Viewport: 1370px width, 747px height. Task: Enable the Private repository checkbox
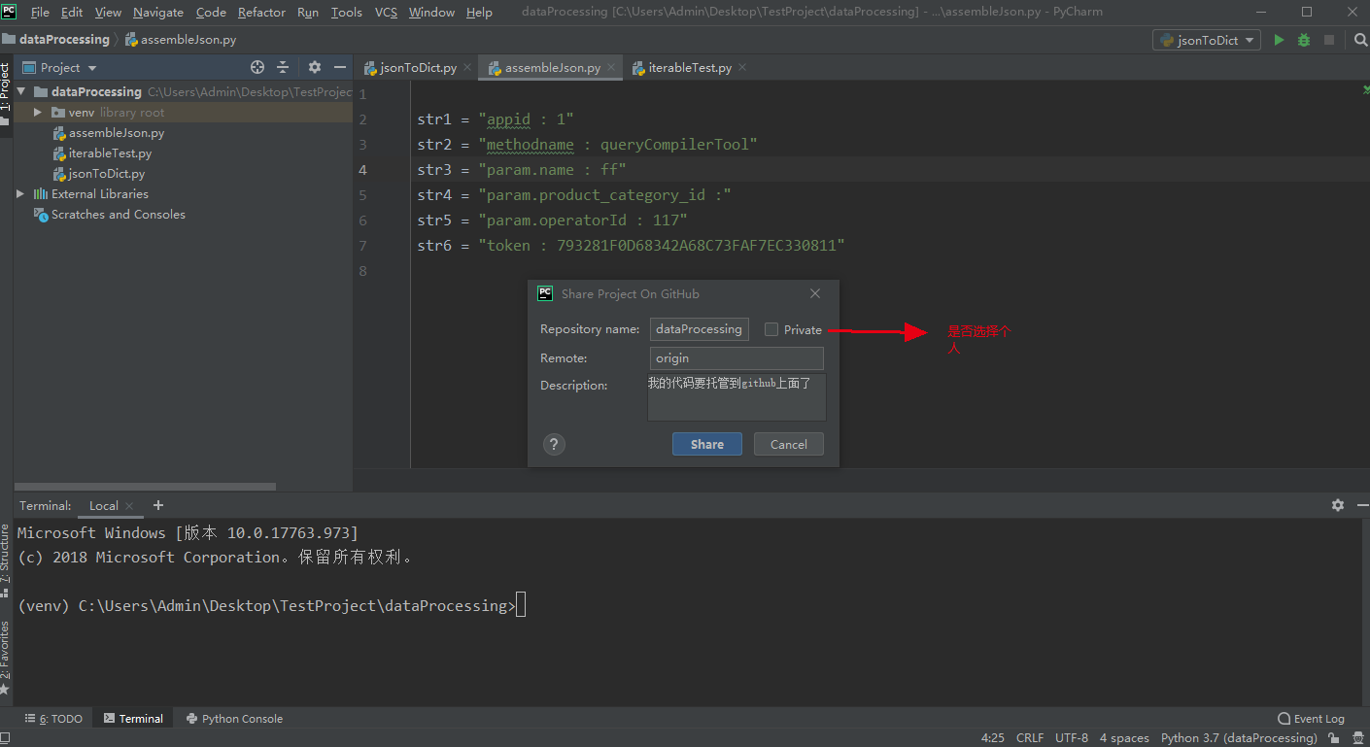(771, 329)
